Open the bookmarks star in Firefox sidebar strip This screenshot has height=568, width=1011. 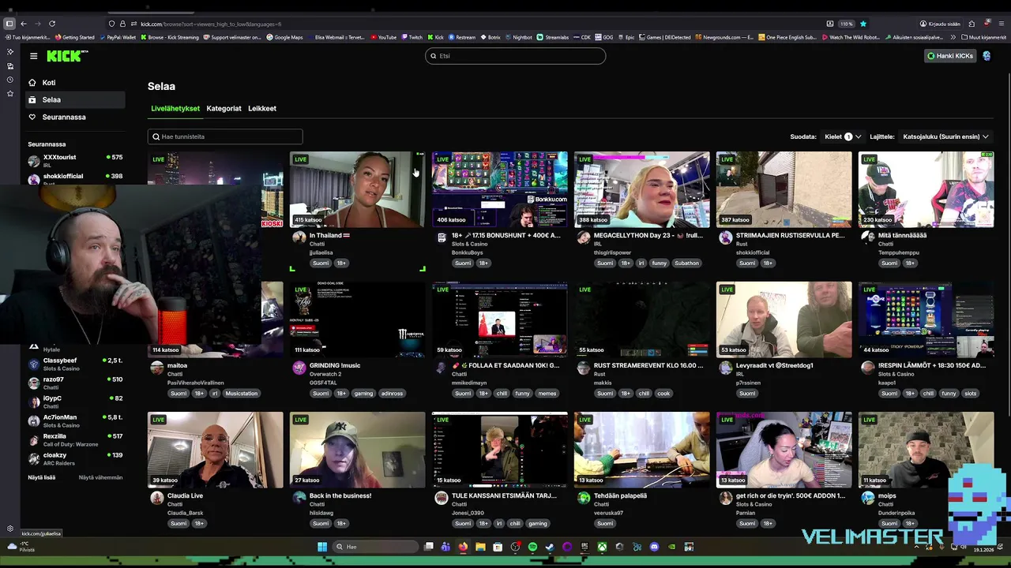pyautogui.click(x=10, y=94)
